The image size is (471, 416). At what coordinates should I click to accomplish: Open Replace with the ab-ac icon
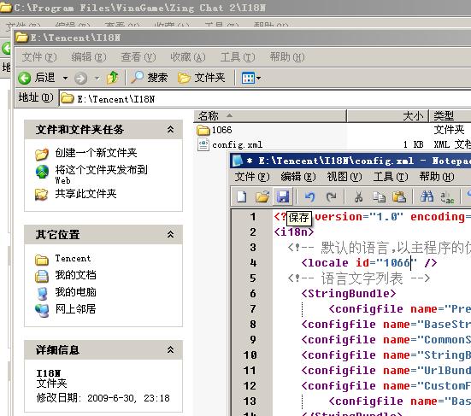click(x=447, y=197)
